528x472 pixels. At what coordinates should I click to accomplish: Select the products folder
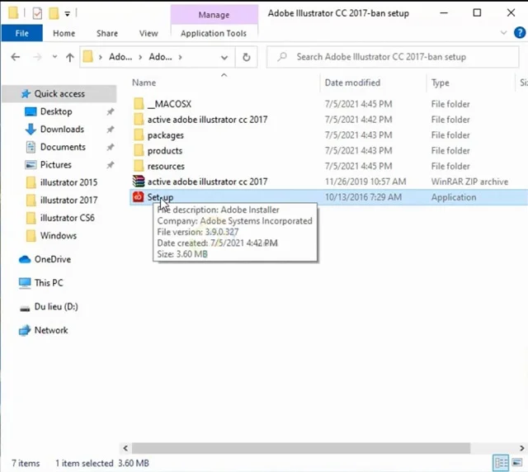[165, 151]
